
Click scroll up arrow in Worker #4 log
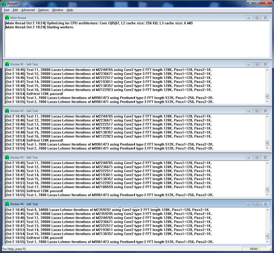[267, 209]
